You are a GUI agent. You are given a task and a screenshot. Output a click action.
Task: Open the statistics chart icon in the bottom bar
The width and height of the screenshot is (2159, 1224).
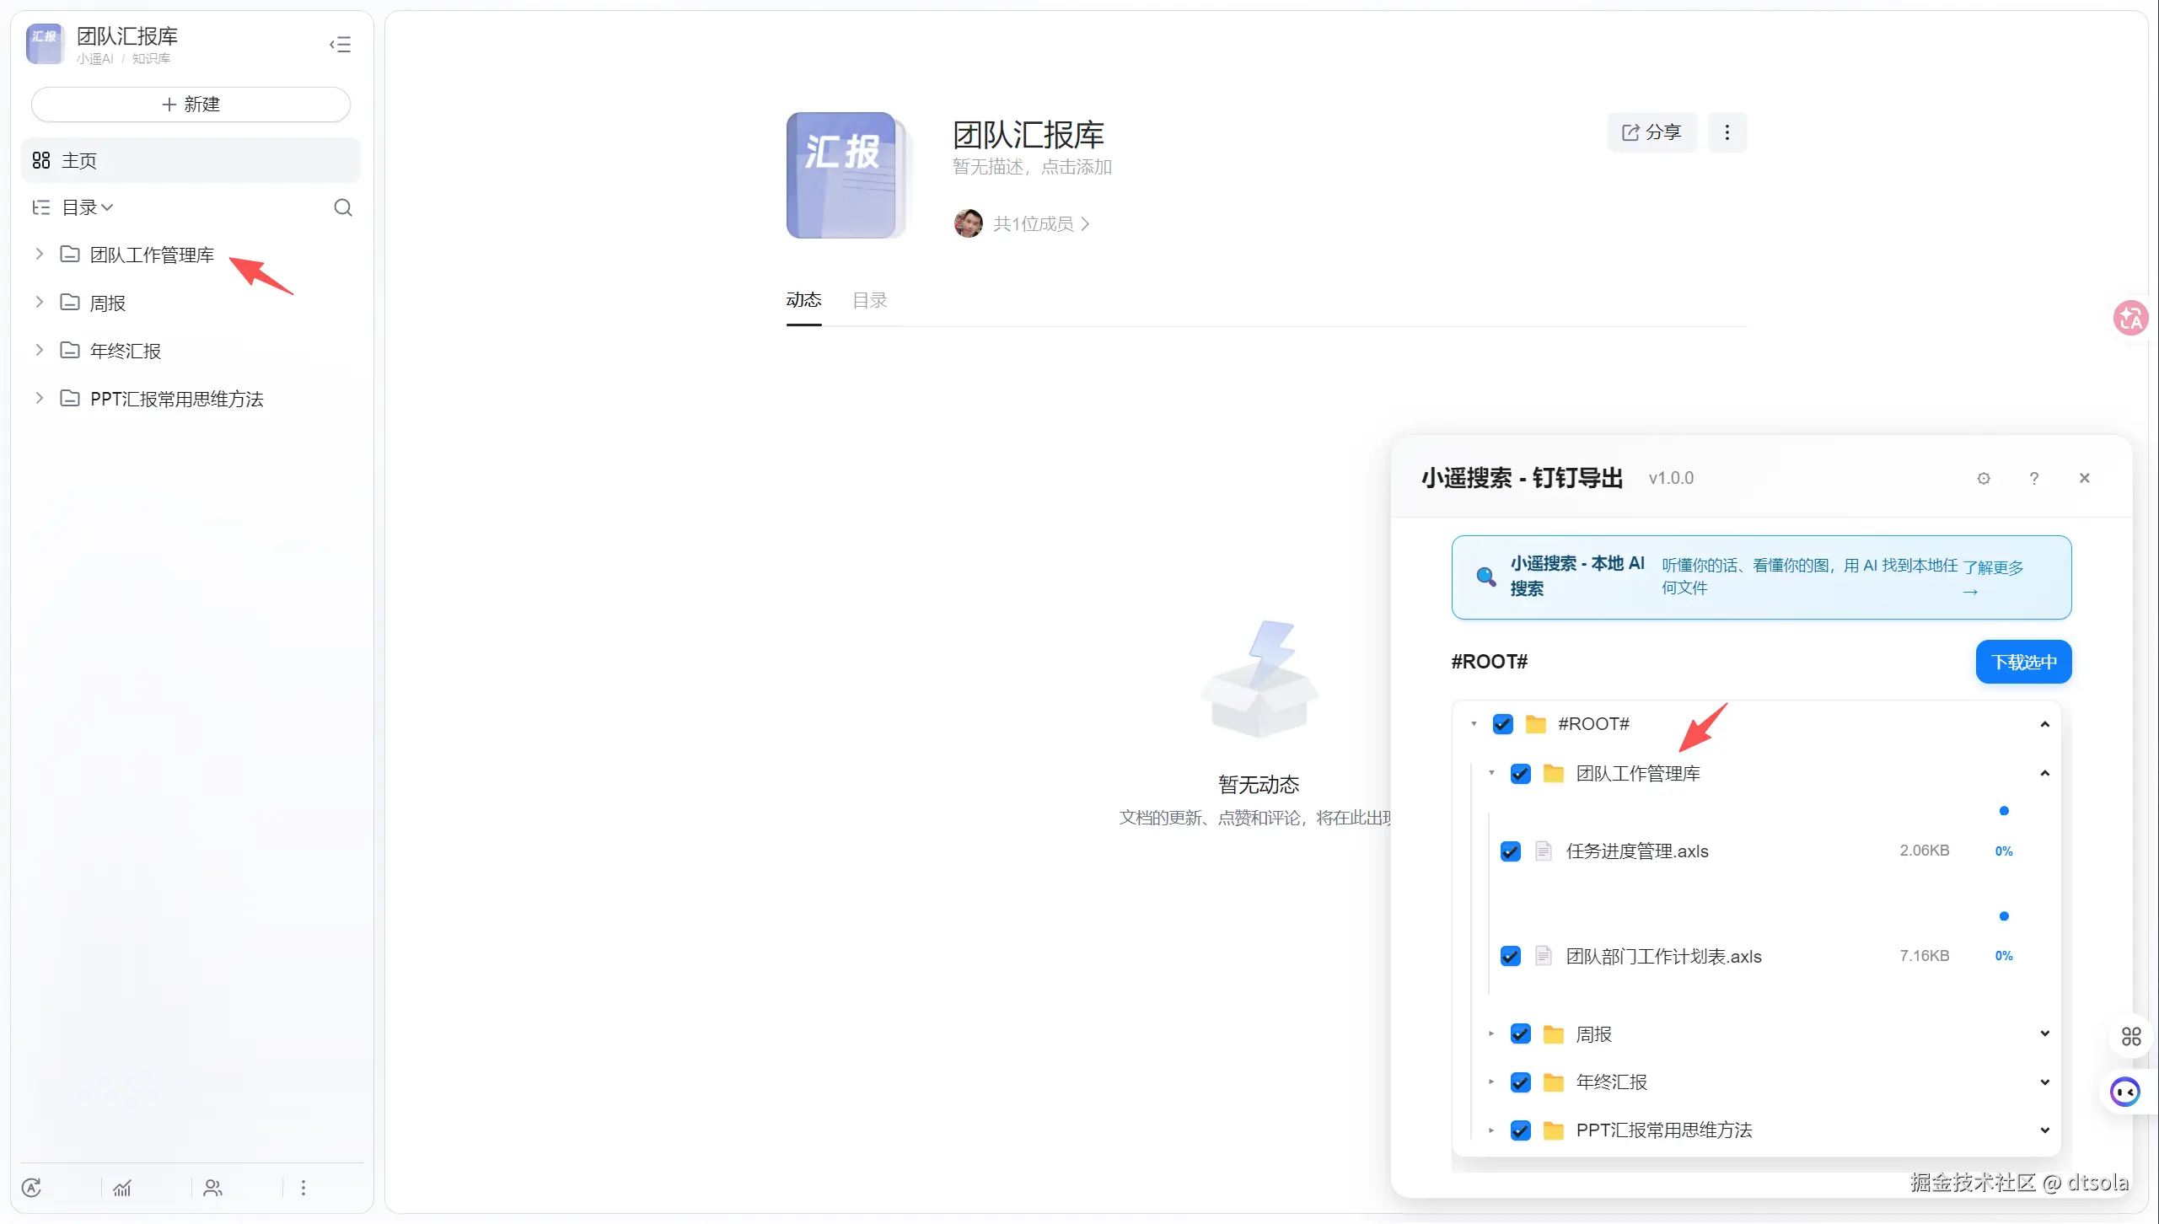click(122, 1188)
